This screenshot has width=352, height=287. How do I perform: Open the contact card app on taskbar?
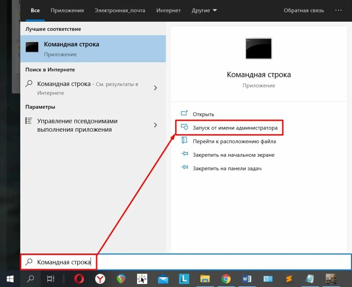pos(268,279)
